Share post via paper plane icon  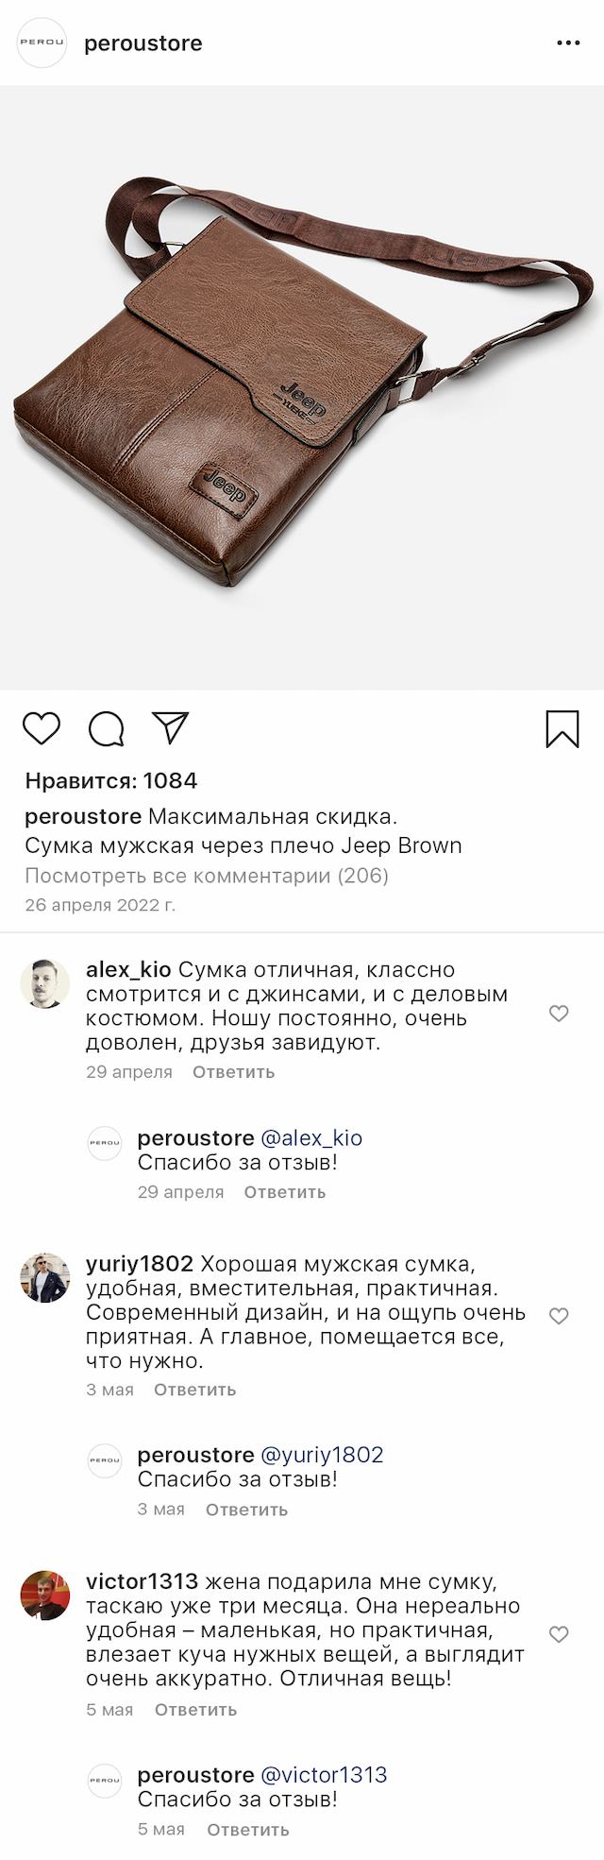pos(171,727)
